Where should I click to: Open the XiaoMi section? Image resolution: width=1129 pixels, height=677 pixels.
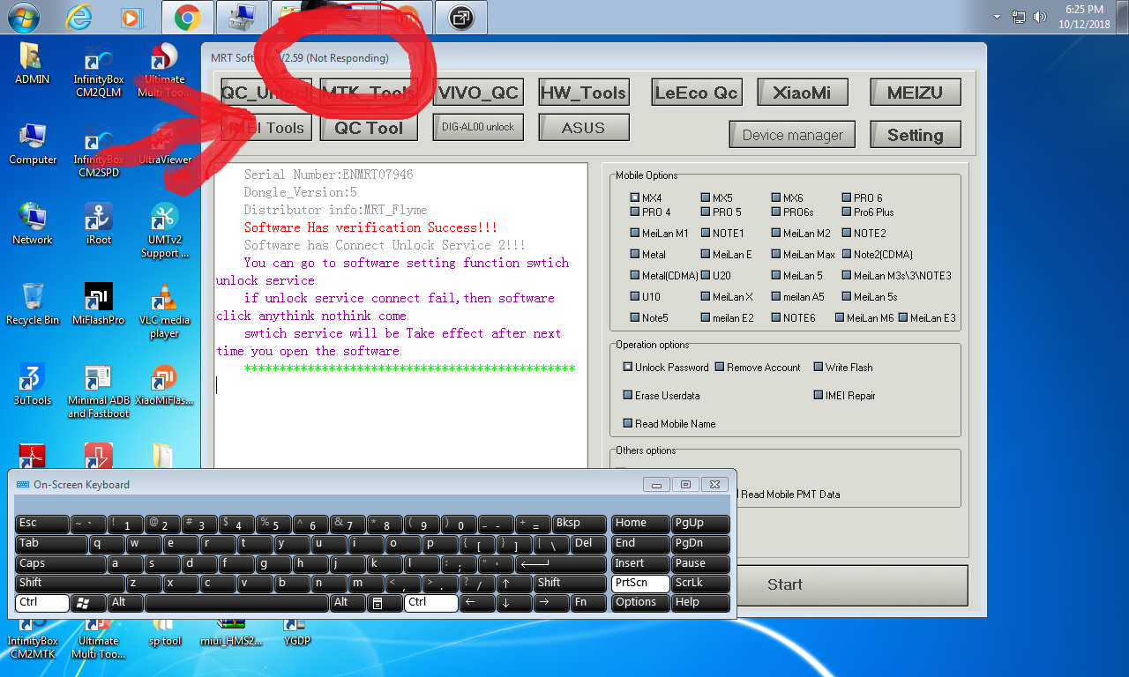[804, 93]
